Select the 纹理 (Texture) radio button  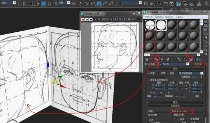coord(148,73)
